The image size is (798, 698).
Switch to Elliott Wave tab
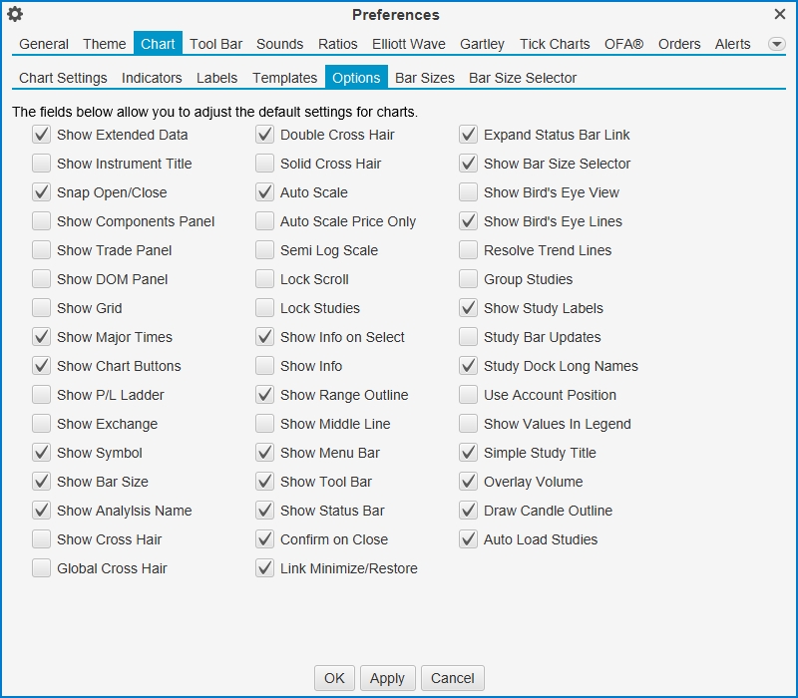pos(409,44)
